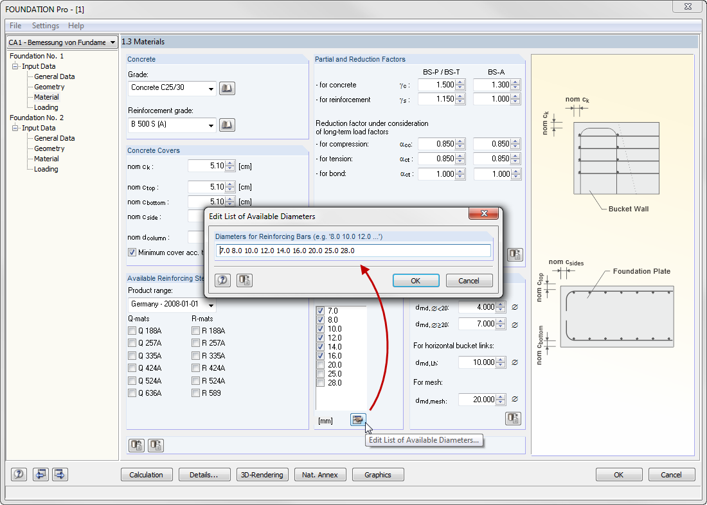Image resolution: width=707 pixels, height=505 pixels.
Task: Click diameter symbol next to 7.000 field
Action: pyautogui.click(x=515, y=324)
